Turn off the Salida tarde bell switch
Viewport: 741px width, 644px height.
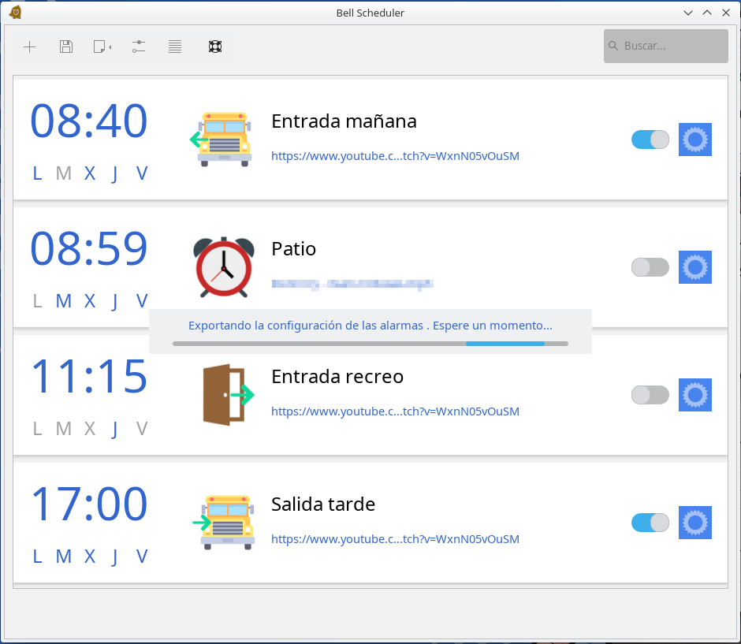[x=650, y=523]
